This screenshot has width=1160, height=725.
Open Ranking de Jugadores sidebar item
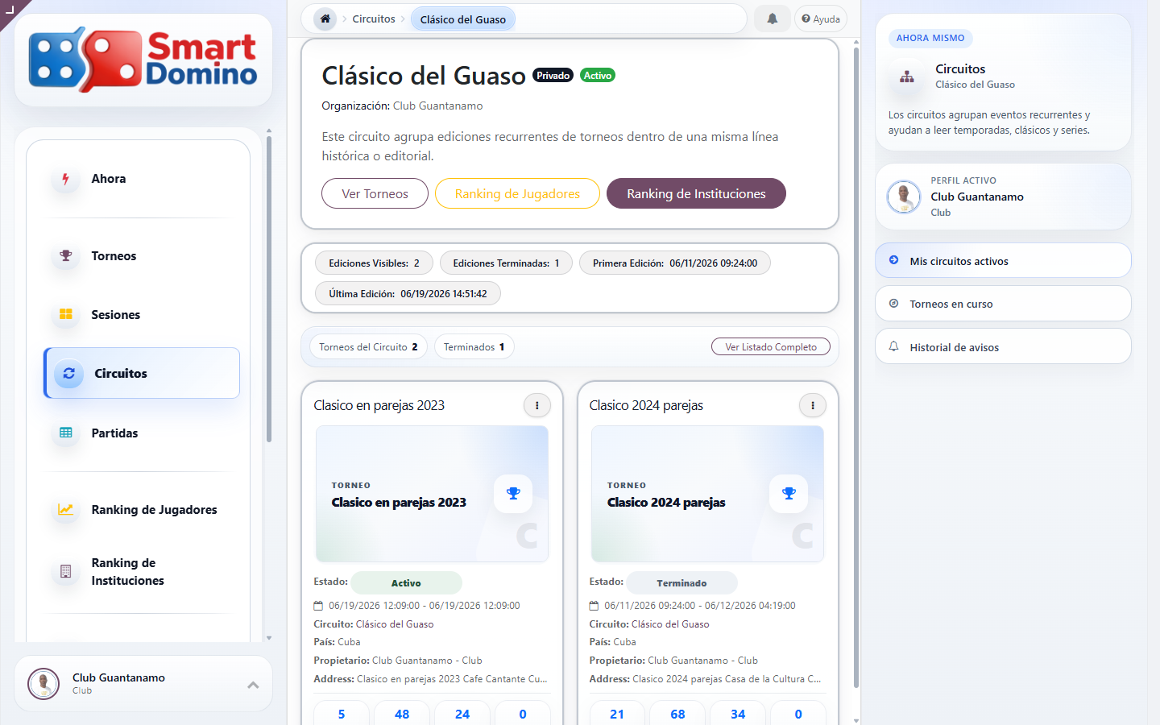tap(142, 510)
